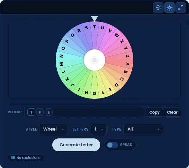
Task: Open the Type dropdown showing All
Action: click(x=143, y=129)
